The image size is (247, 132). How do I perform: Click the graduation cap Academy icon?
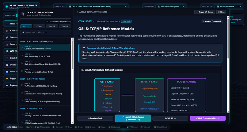pos(23,14)
